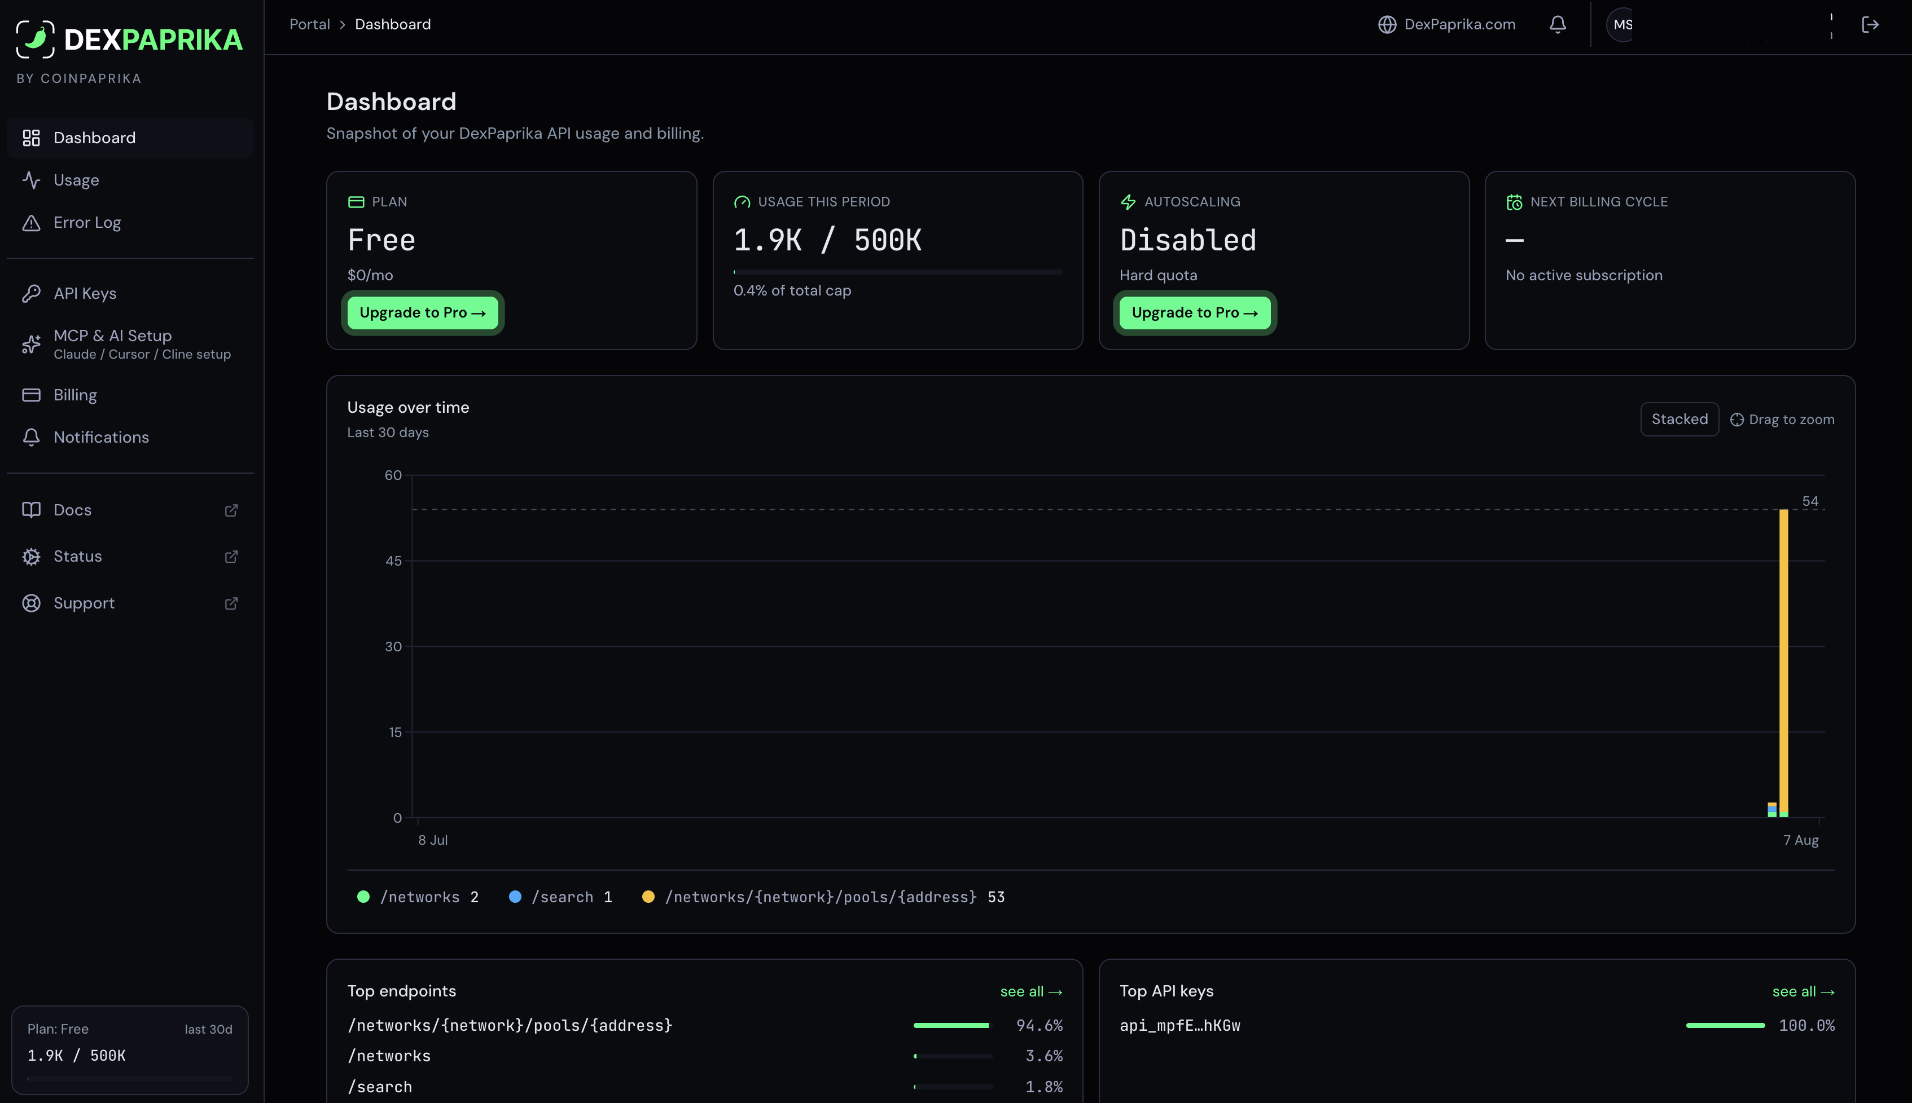
Task: Click the '0.4% of total cap' text
Action: (792, 291)
